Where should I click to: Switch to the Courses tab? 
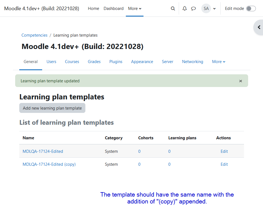[72, 62]
